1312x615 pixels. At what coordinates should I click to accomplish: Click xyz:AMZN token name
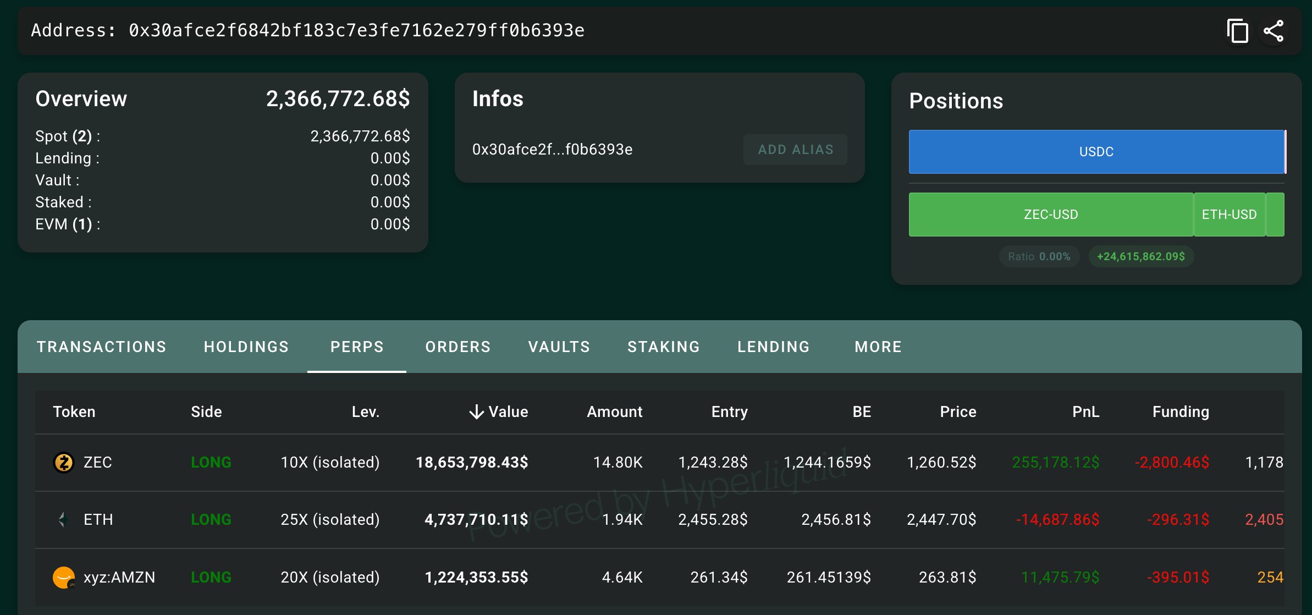[119, 577]
